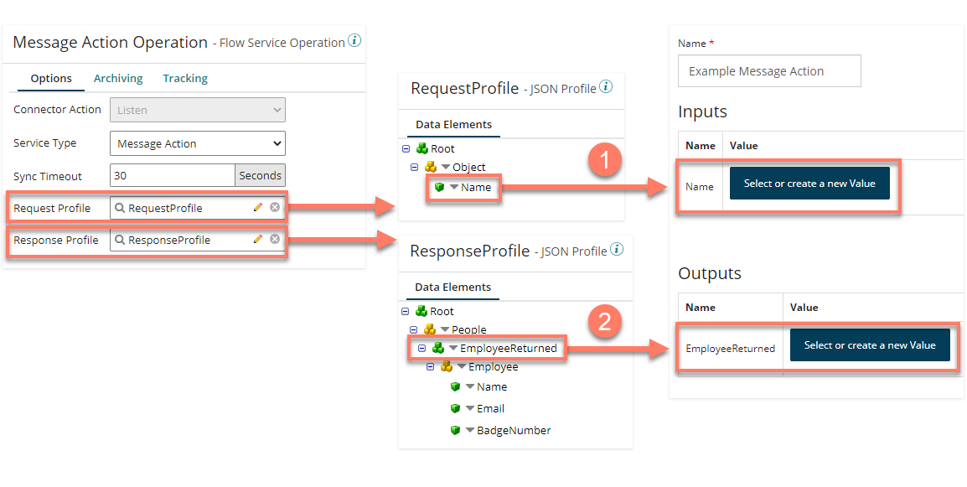The height and width of the screenshot is (487, 967).
Task: Clear the Response Profile field with X icon
Action: point(275,239)
